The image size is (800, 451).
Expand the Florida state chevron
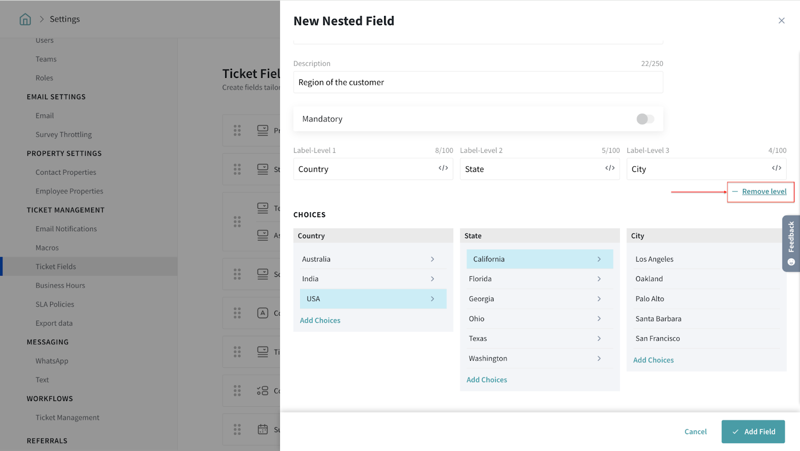[x=599, y=279]
